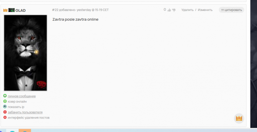Click the цитировать quote button
Viewport: 257px width, 132px height.
[232, 10]
